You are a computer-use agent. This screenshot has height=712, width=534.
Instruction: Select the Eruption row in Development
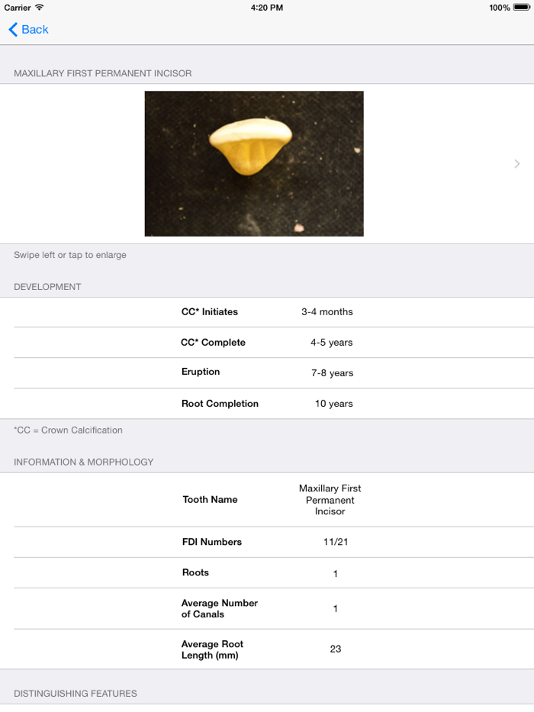[267, 372]
